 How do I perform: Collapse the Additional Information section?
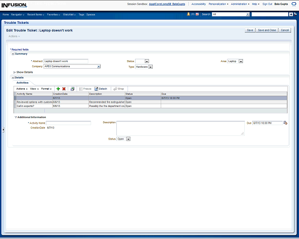(15, 117)
